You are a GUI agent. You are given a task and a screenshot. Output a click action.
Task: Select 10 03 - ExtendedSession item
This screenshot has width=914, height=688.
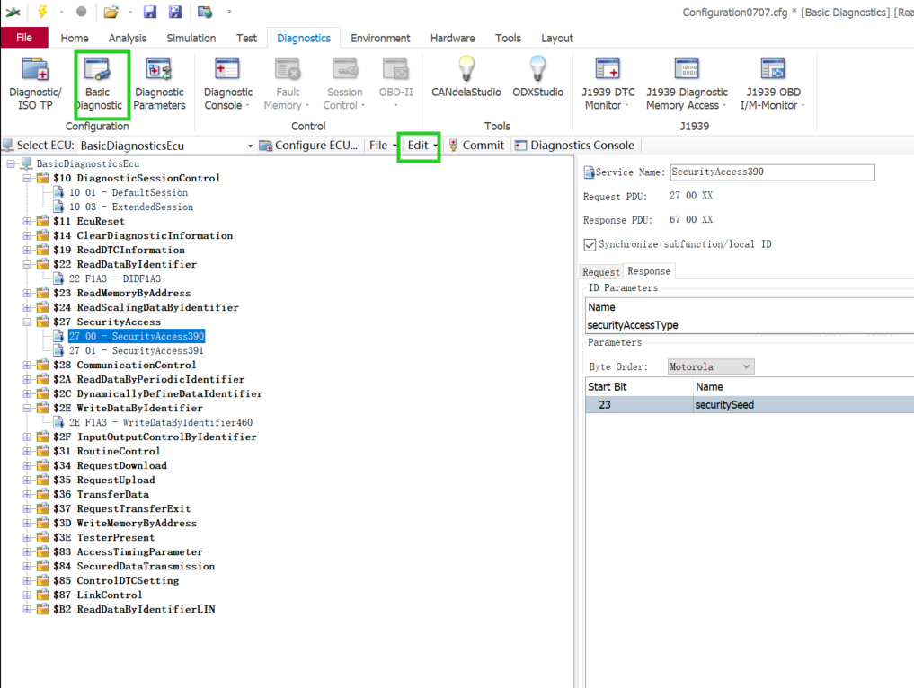(131, 207)
